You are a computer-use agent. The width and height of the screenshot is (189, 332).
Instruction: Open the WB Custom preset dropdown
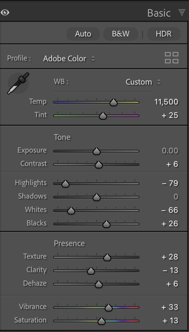[x=143, y=82]
